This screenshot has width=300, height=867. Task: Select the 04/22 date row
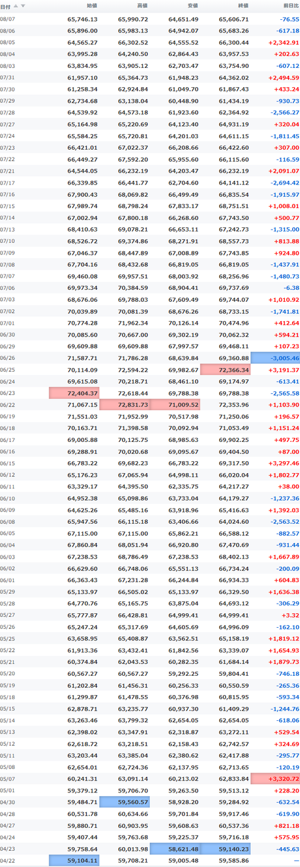point(150,860)
